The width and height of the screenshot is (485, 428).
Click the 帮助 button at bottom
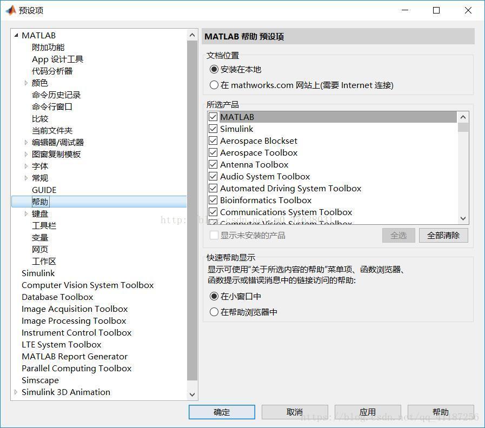click(x=441, y=412)
